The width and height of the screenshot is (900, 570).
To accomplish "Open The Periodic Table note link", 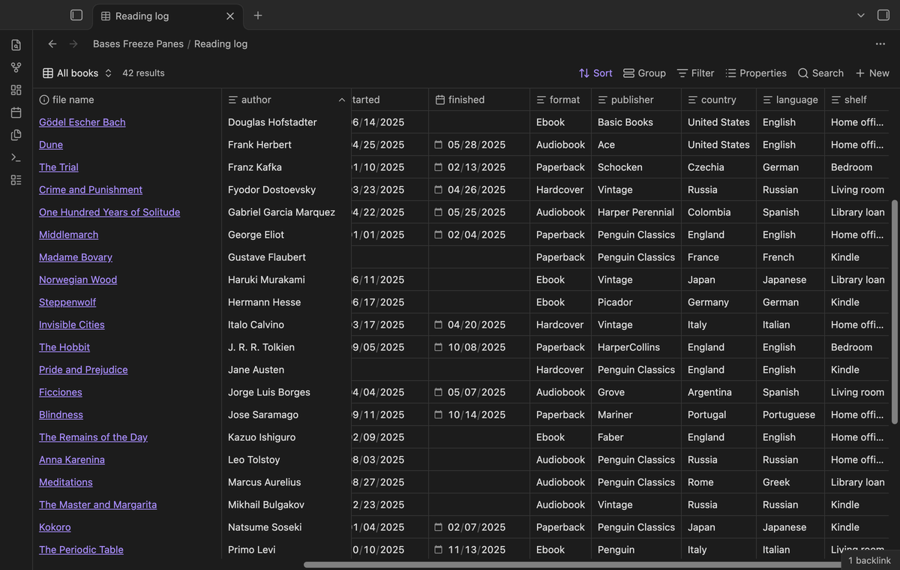I will (81, 550).
